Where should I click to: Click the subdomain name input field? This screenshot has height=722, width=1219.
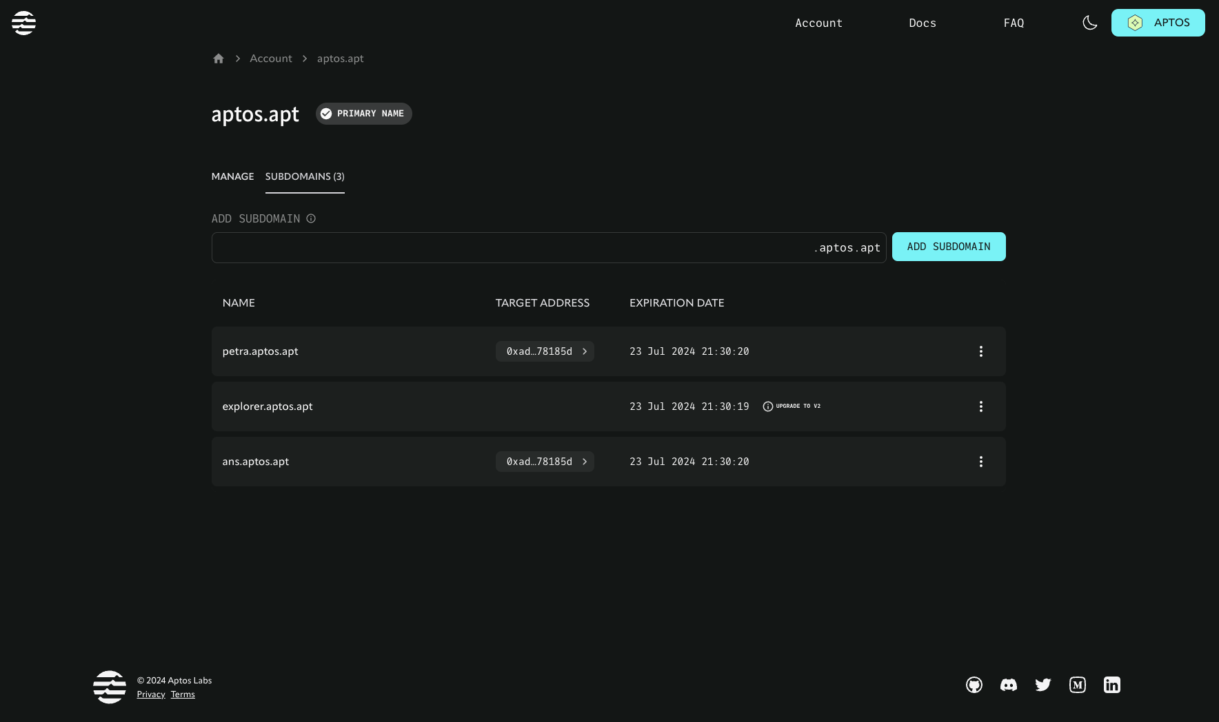click(510, 247)
